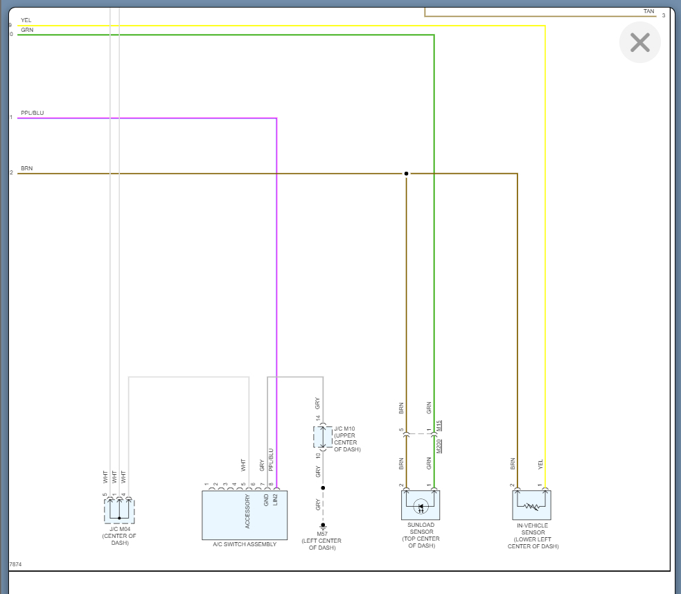Select the J/C M10 junction connector symbol
The height and width of the screenshot is (594, 681).
[323, 438]
